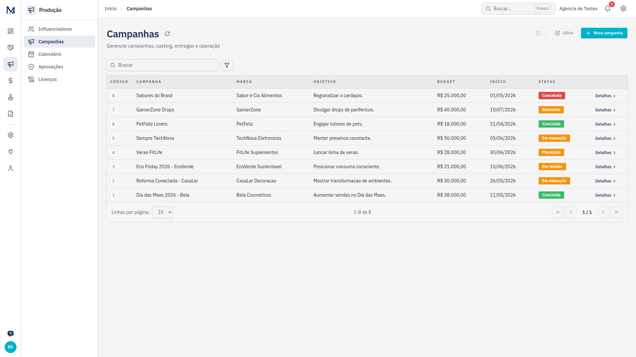This screenshot has height=357, width=636.
Task: Open Detalhes for Dia das Maes 2026
Action: 605,195
